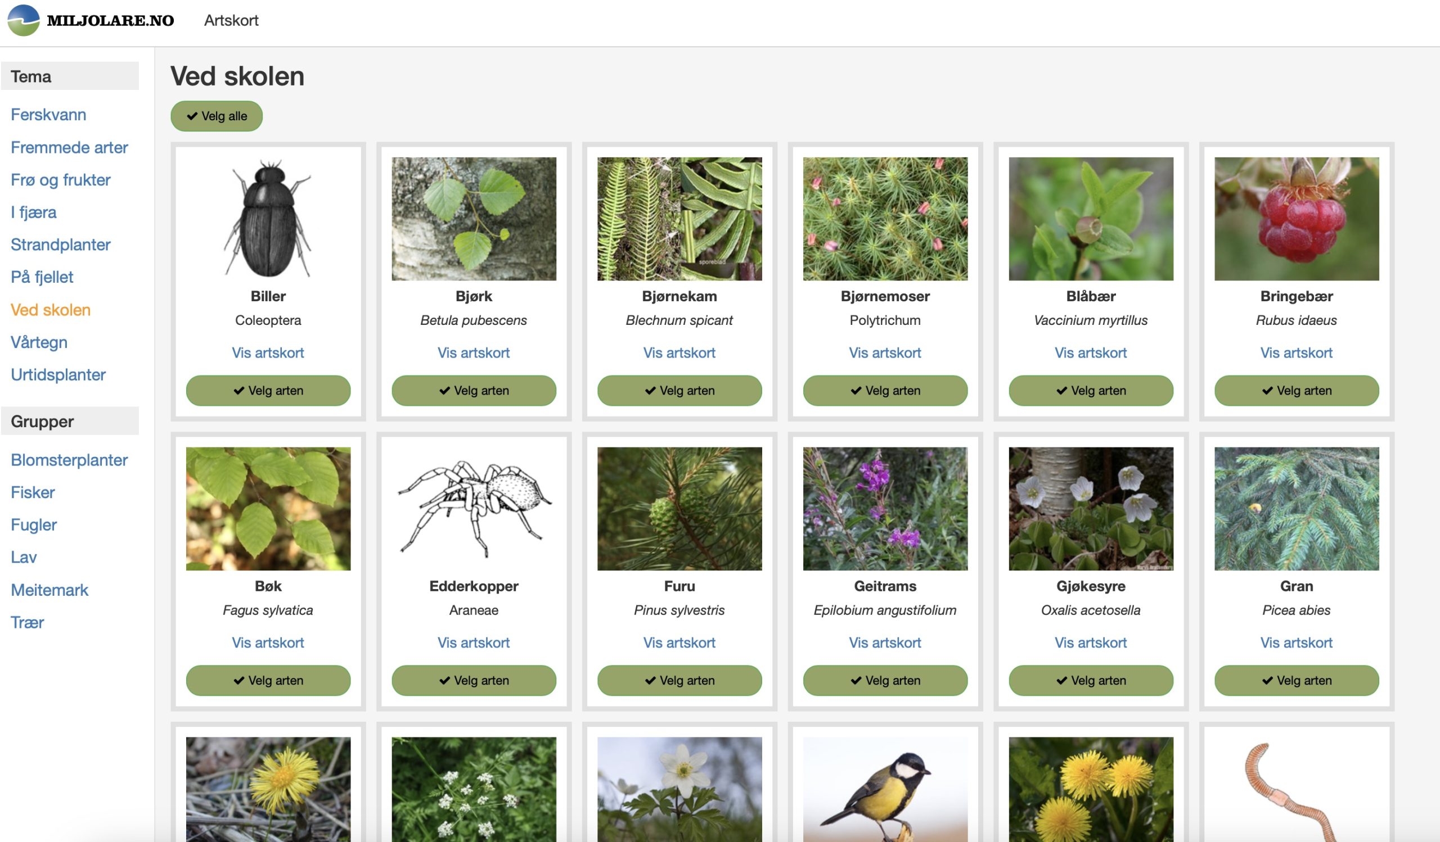This screenshot has height=842, width=1440.
Task: Open the Vårtegn theme
Action: coord(39,342)
